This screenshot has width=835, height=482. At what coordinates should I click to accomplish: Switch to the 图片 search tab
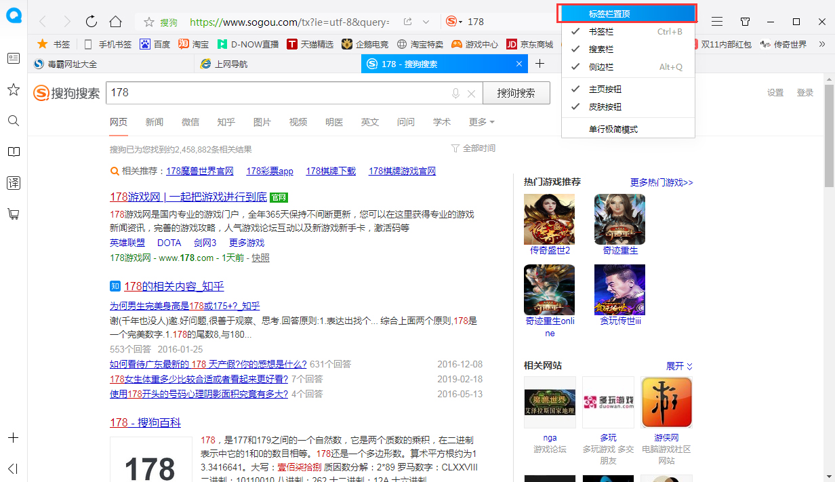click(x=262, y=122)
